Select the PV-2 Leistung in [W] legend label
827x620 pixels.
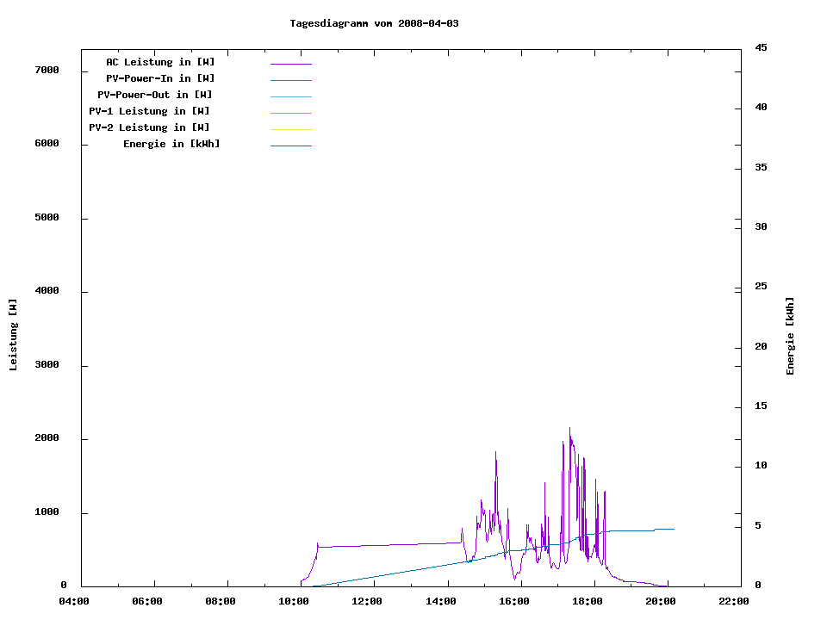(150, 127)
